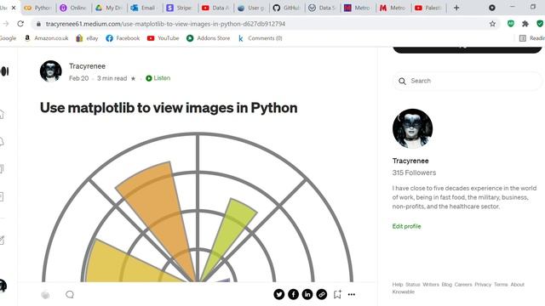
Task: Click author name Tracyrenee above the title
Action: (x=87, y=66)
